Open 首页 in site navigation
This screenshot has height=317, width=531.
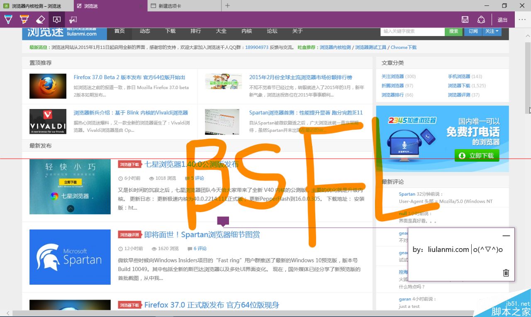pyautogui.click(x=119, y=31)
